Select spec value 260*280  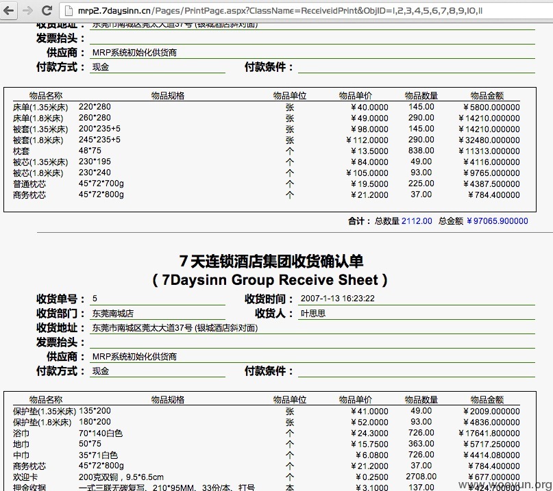tap(95, 117)
